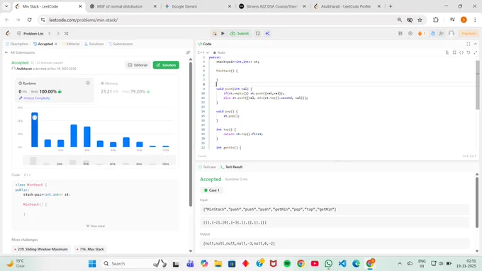Select Case 1 result
This screenshot has height=271, width=482.
click(212, 190)
